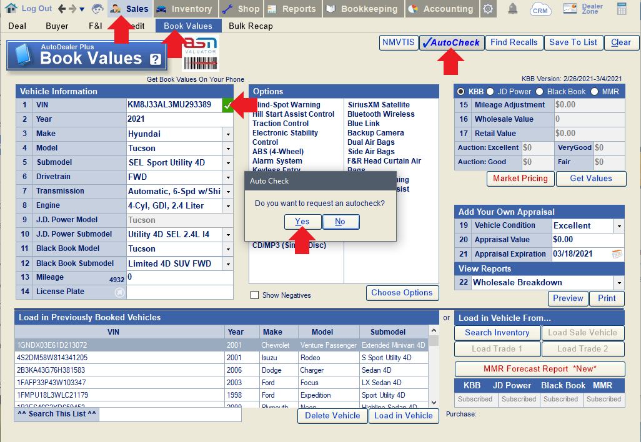Select the JD Power radio button
641x442 pixels.
[x=490, y=92]
